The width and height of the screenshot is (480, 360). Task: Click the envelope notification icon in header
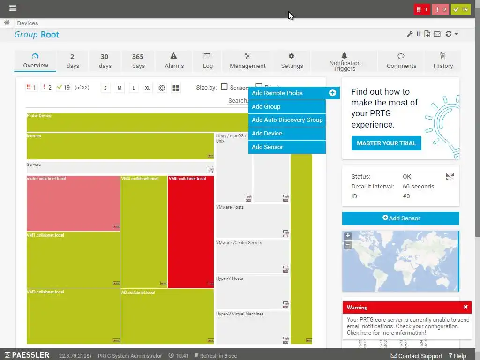pos(437,34)
